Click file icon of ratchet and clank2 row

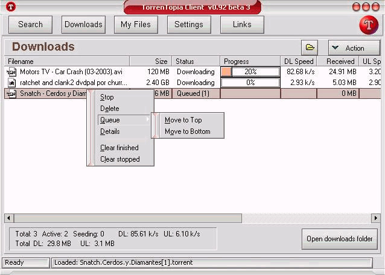[11, 83]
